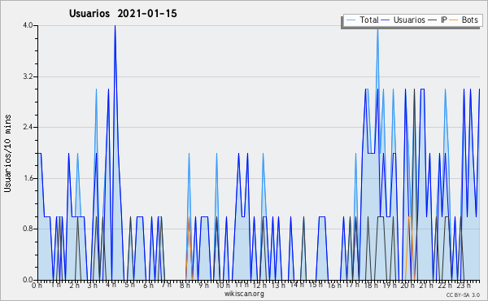This screenshot has width=488, height=301.
Task: Click the '10 h' x-axis label
Action: [223, 285]
